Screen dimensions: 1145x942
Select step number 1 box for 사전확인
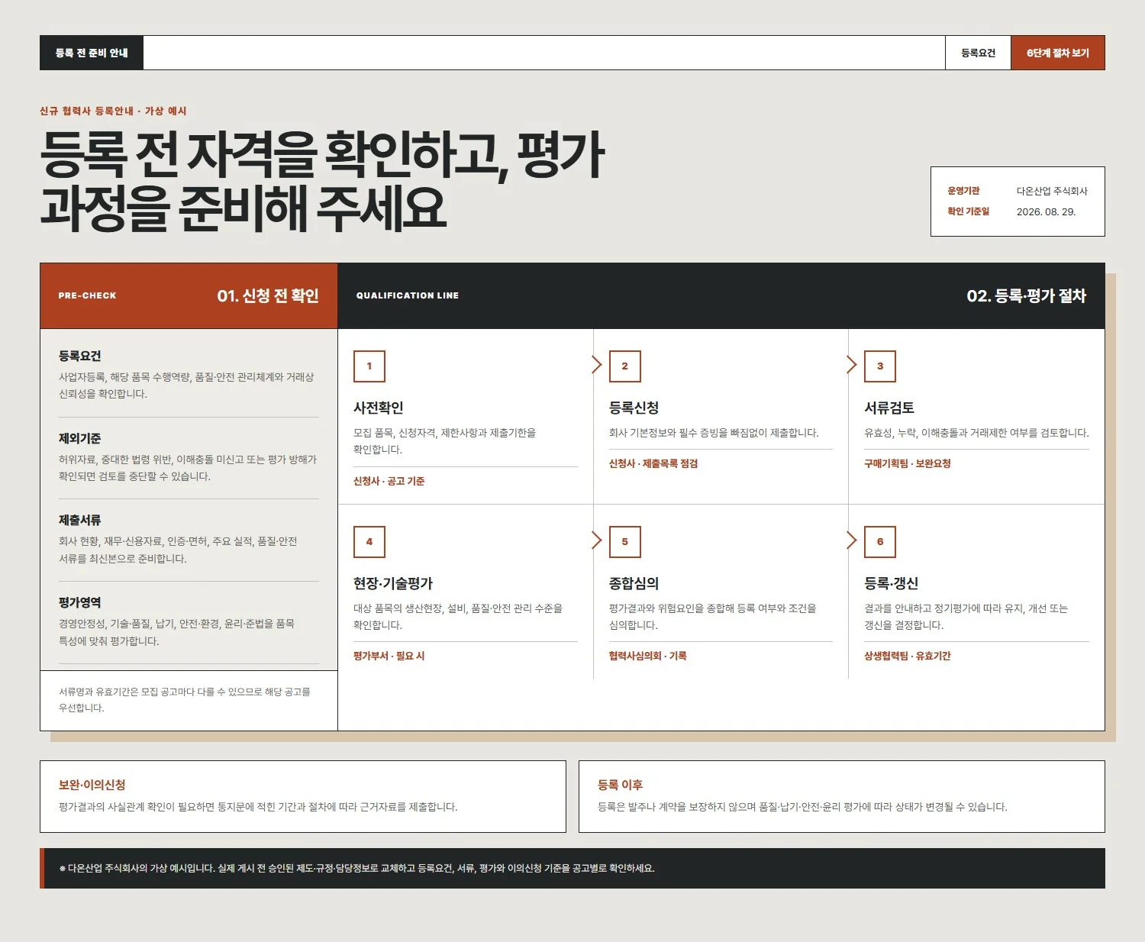point(369,366)
